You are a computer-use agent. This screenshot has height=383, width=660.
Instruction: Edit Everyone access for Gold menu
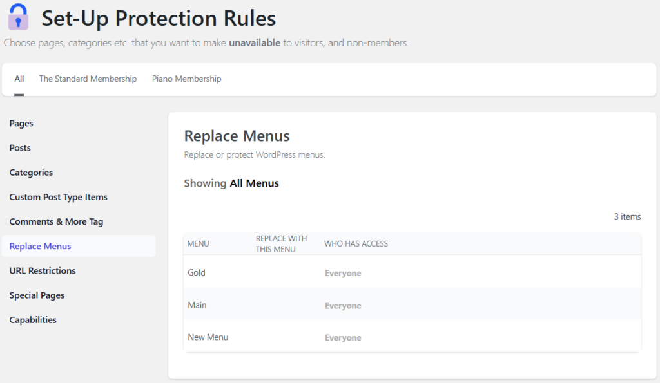[343, 274]
